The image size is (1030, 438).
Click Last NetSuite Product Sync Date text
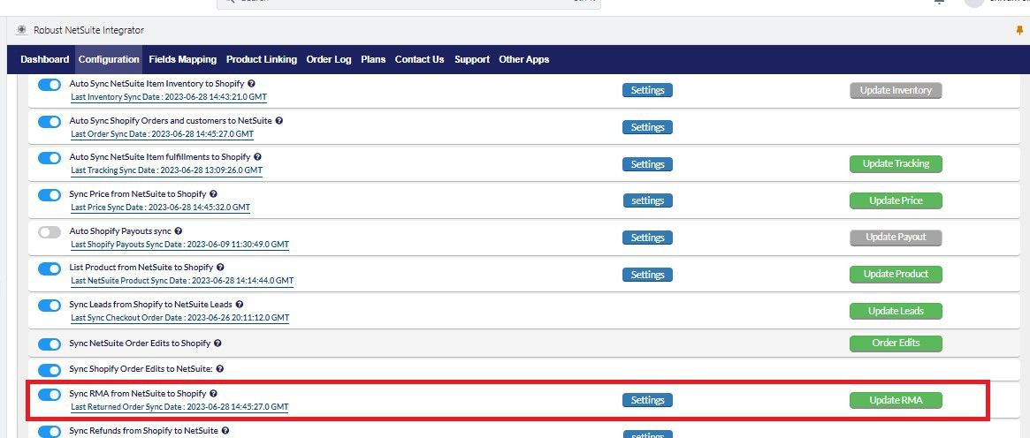point(182,281)
